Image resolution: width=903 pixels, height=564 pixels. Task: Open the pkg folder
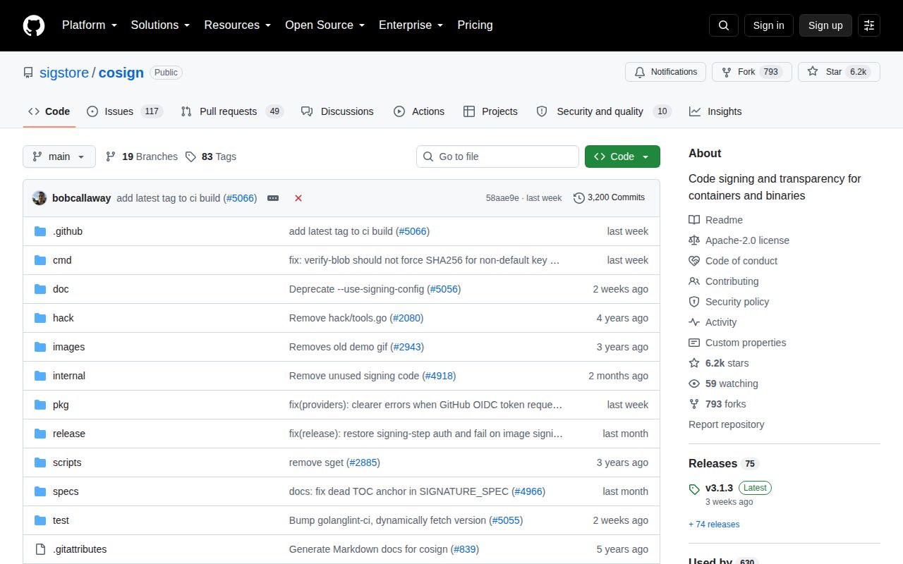point(61,405)
